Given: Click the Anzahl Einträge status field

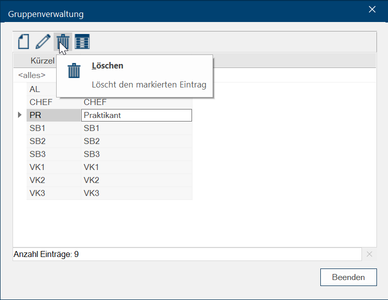Looking at the screenshot, I should click(x=186, y=254).
